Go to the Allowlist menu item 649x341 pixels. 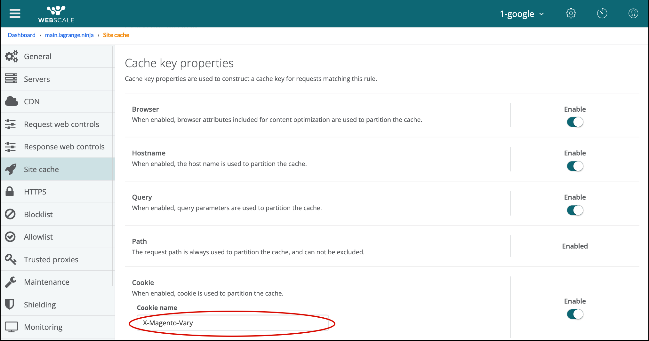38,237
